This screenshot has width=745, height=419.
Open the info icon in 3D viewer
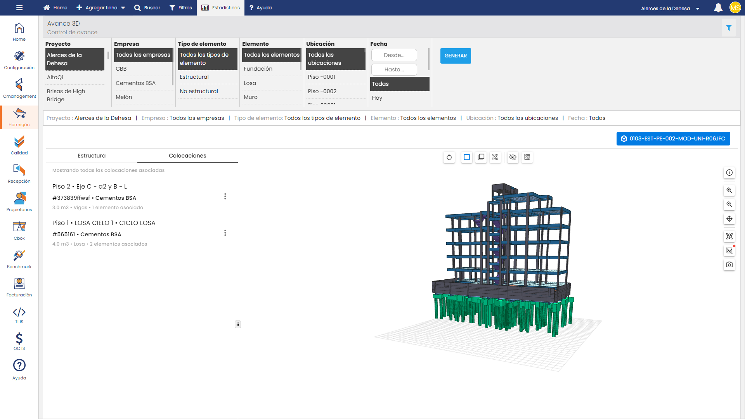click(729, 173)
